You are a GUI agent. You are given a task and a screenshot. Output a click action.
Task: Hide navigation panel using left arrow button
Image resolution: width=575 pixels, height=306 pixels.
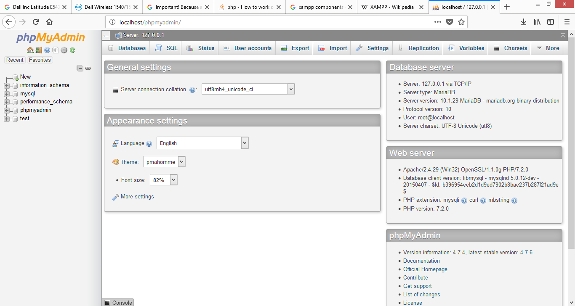click(106, 35)
